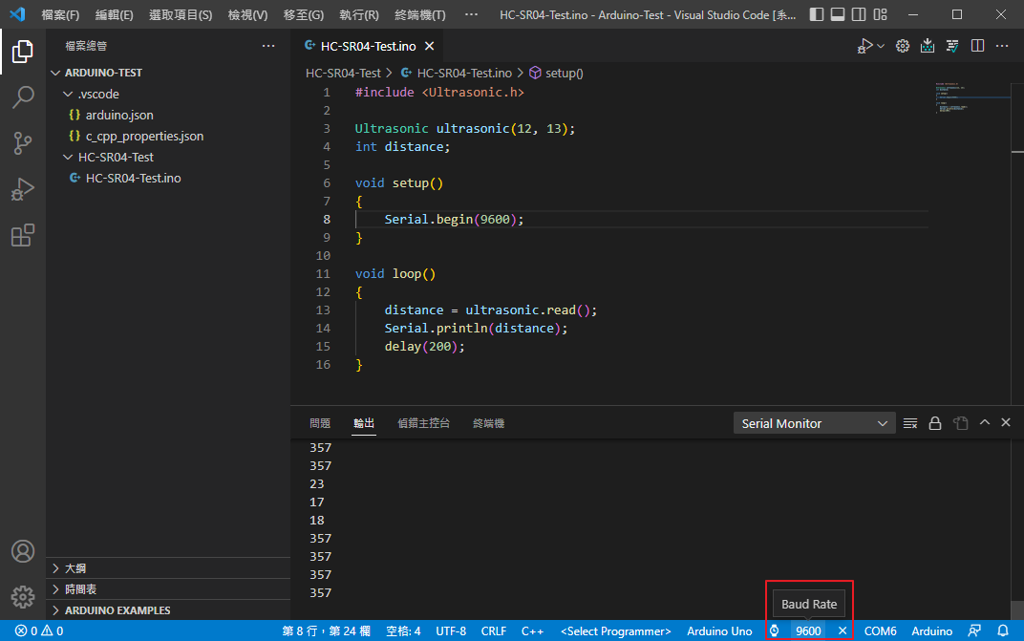Open the Source Control view
The width and height of the screenshot is (1024, 641).
click(x=23, y=143)
